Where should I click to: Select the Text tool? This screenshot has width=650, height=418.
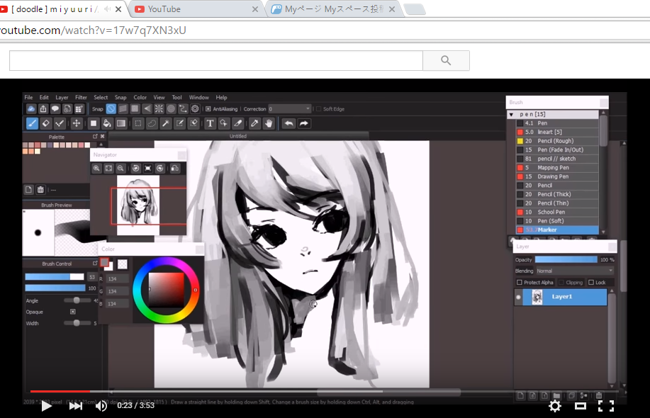click(211, 123)
